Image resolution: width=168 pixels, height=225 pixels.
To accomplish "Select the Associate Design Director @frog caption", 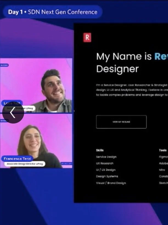I will click(25, 164).
